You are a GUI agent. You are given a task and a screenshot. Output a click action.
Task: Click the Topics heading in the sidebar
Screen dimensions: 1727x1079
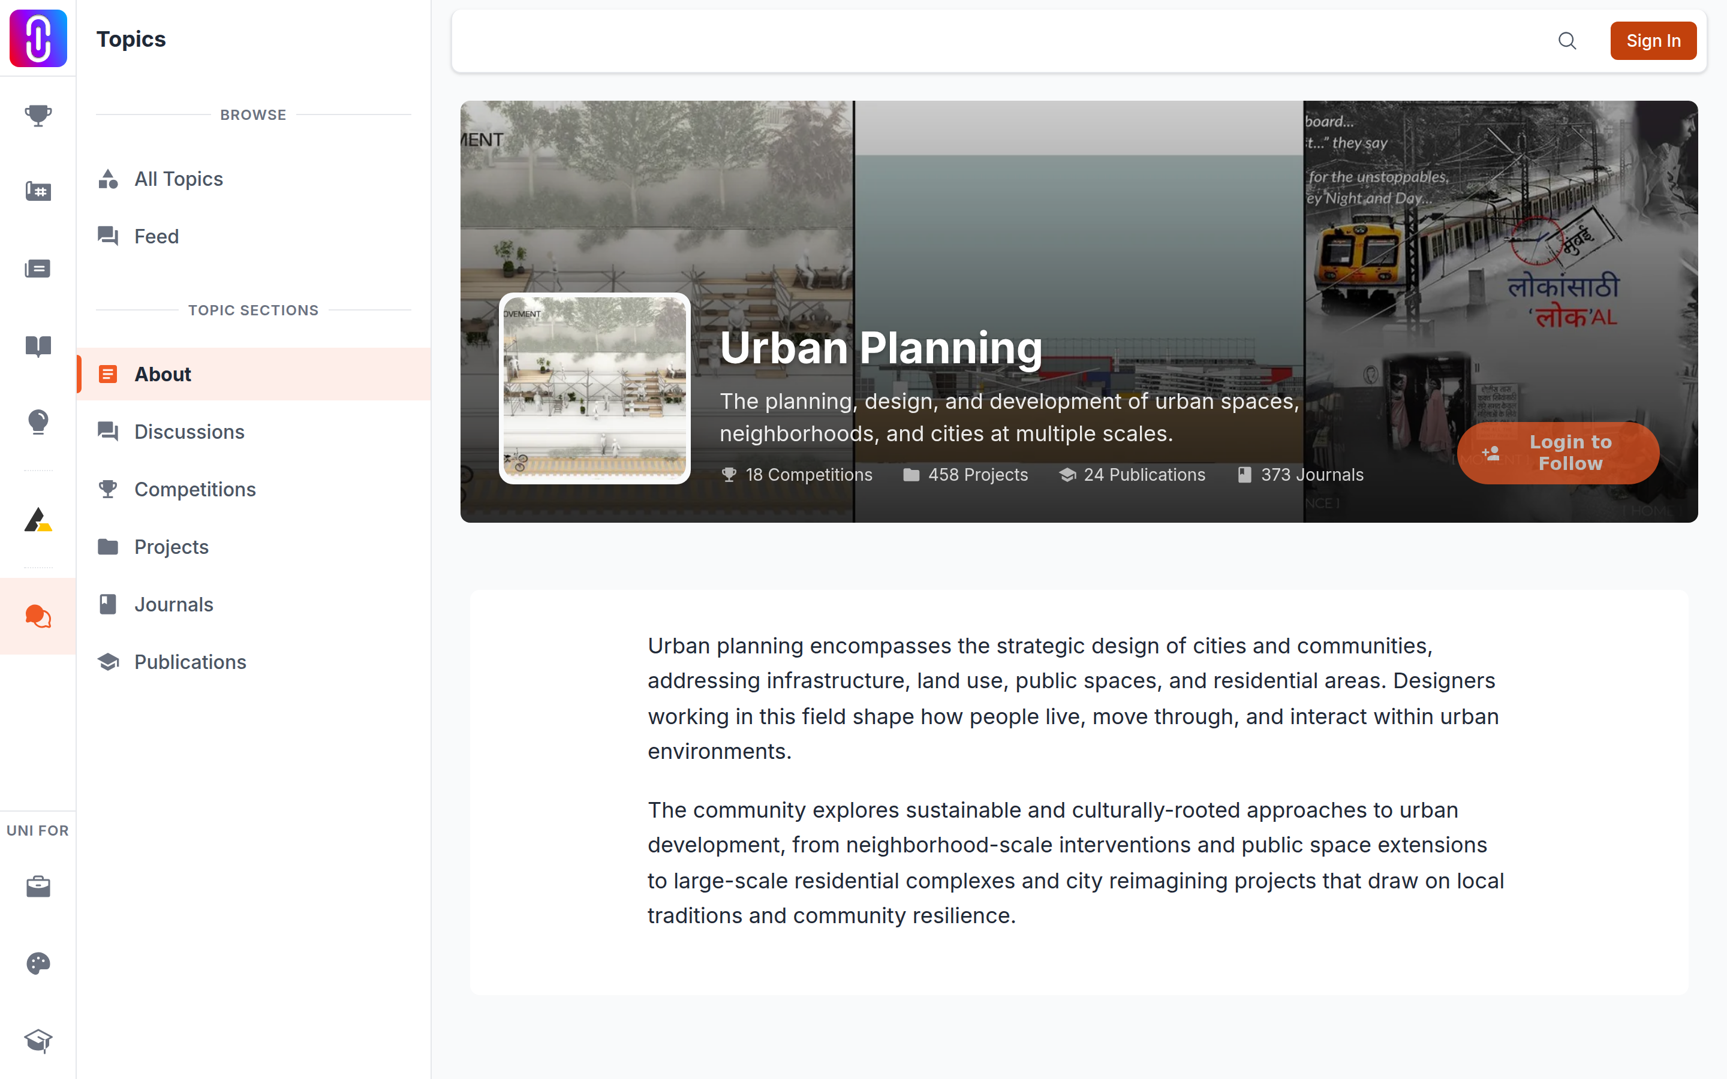coord(131,39)
